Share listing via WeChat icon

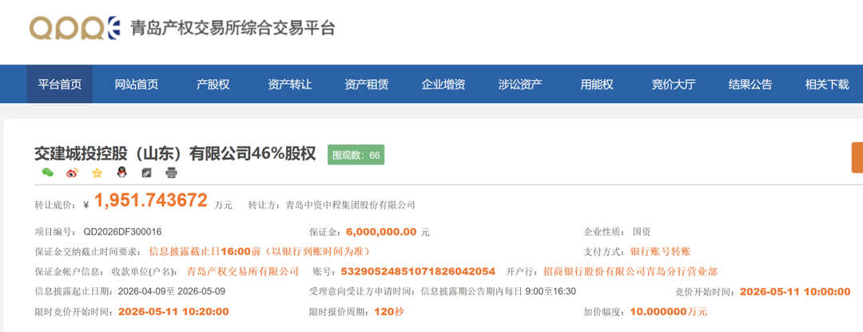click(48, 172)
